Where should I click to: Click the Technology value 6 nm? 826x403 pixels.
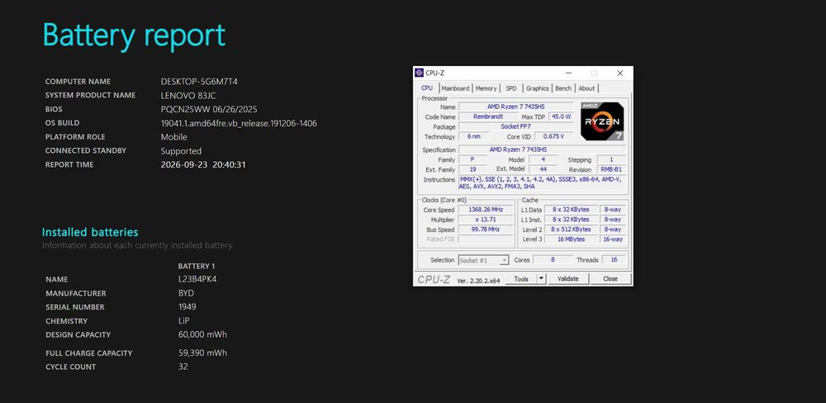[x=473, y=136]
